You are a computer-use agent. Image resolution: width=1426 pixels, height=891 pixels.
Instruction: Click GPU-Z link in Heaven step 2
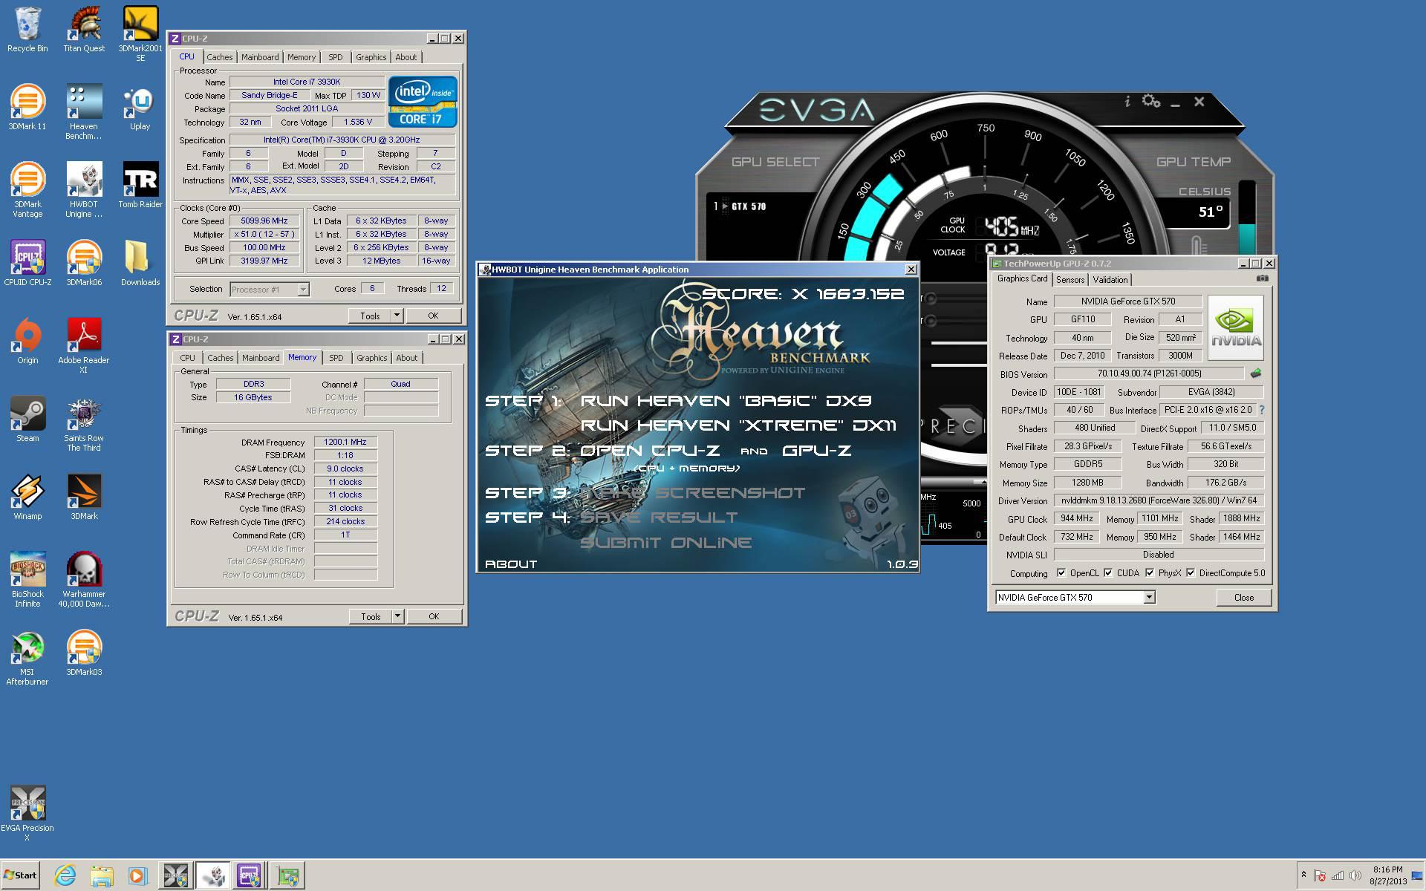click(x=816, y=451)
